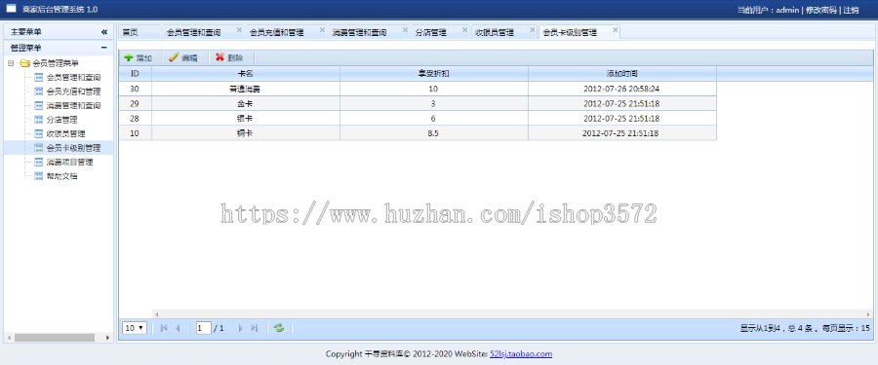Image resolution: width=878 pixels, height=365 pixels.
Task: Open the page size dropdown showing 10
Action: (x=135, y=328)
